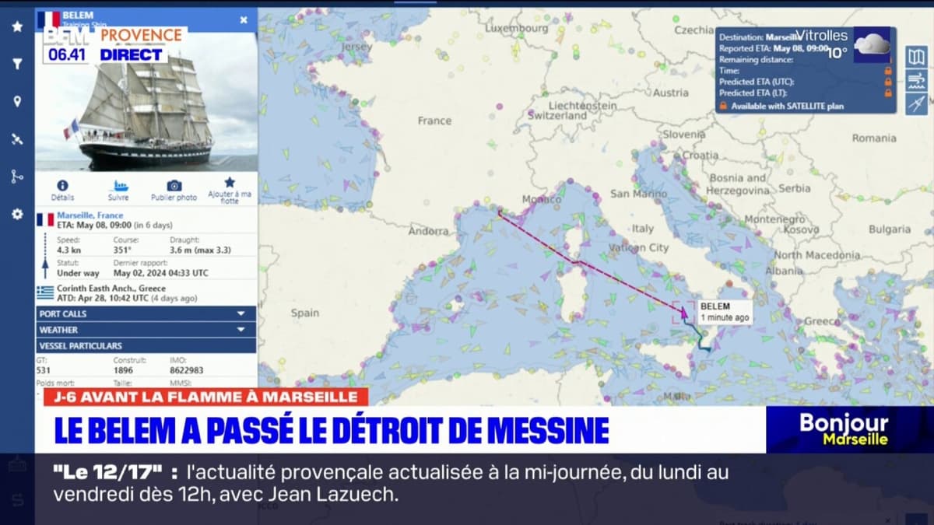Expand the WEATHER section
This screenshot has width=934, height=525.
146,330
